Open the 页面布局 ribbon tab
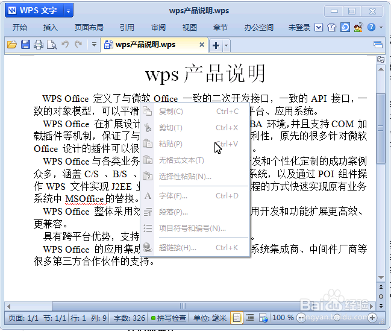 pos(89,27)
